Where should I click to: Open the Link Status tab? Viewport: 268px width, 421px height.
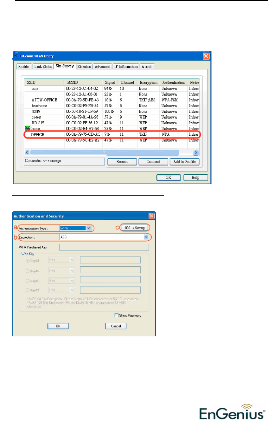pyautogui.click(x=43, y=67)
